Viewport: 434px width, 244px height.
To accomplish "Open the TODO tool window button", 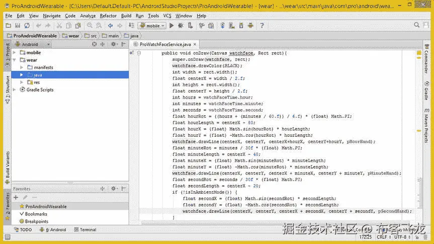I will click(x=23, y=229).
